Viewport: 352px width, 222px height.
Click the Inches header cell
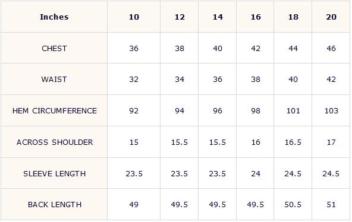(54, 17)
